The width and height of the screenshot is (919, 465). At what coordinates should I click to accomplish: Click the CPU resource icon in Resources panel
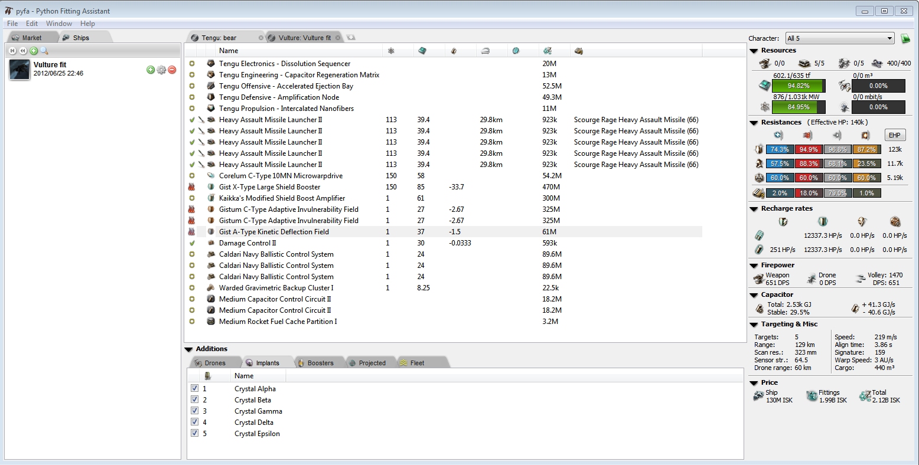point(765,86)
